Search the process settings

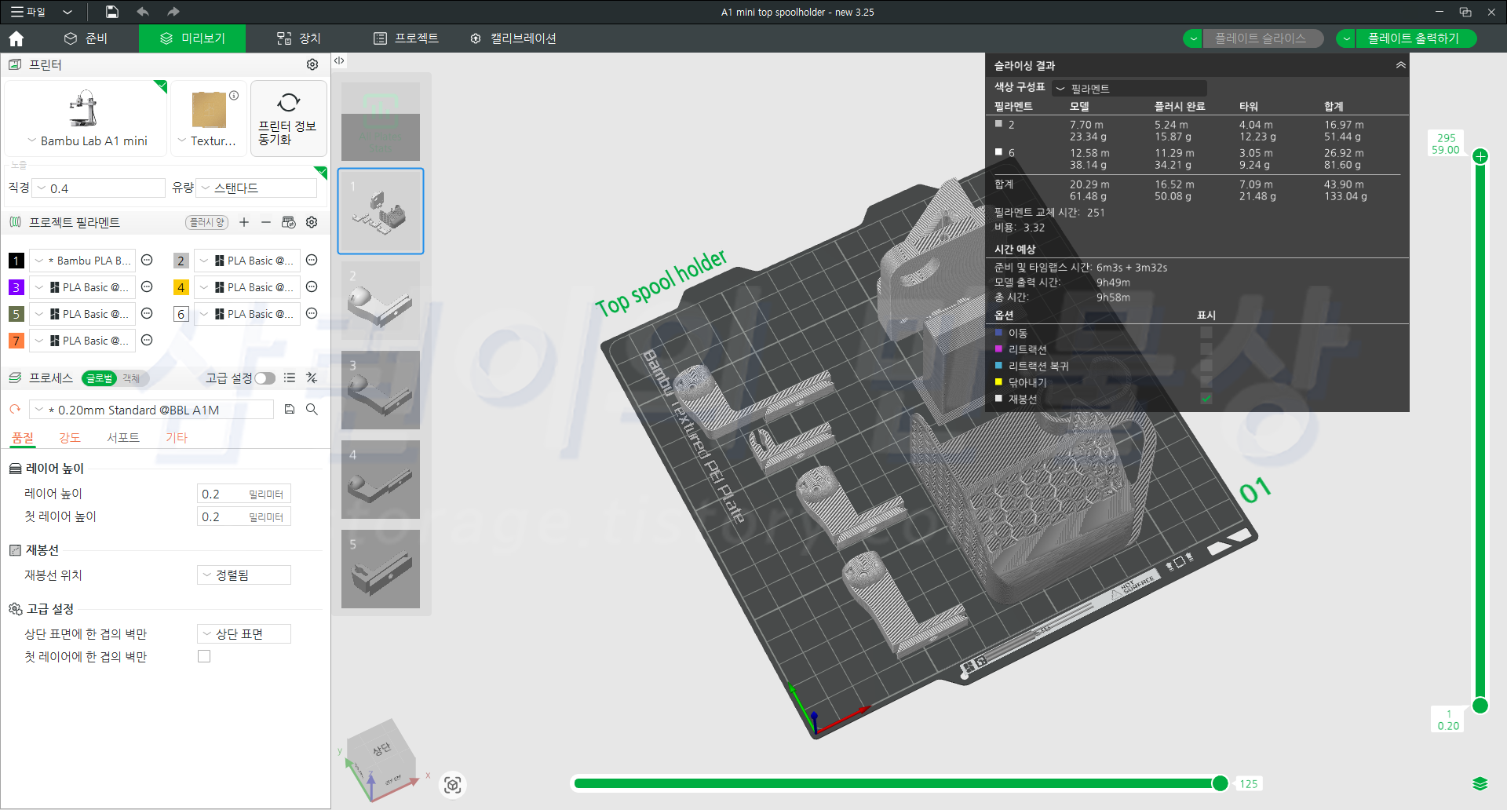pyautogui.click(x=312, y=409)
